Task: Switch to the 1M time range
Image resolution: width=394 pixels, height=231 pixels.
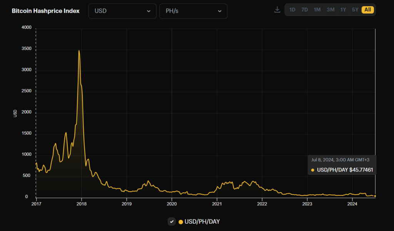Action: click(317, 10)
